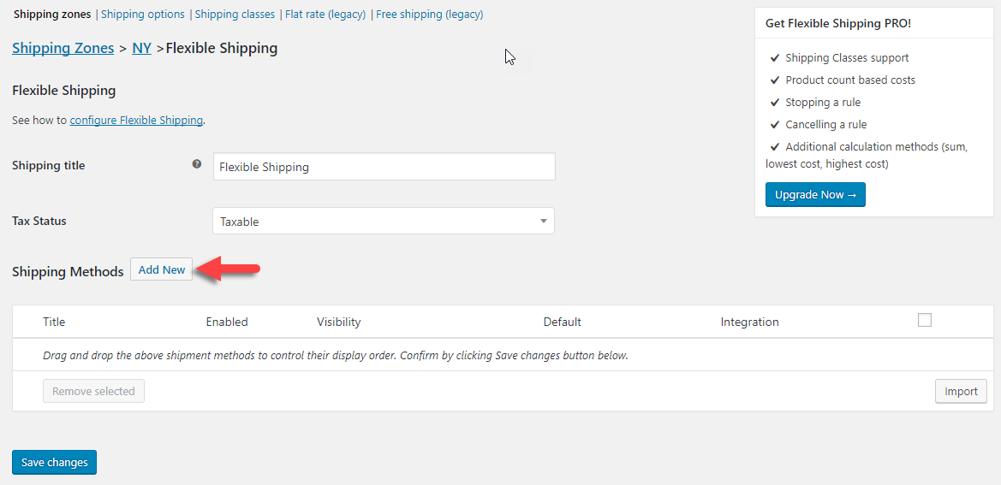Navigate to Shipping Zones breadcrumb link

[x=63, y=48]
